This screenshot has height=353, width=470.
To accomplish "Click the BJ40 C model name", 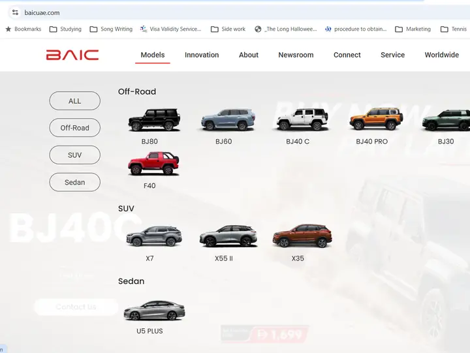I will pyautogui.click(x=298, y=142).
